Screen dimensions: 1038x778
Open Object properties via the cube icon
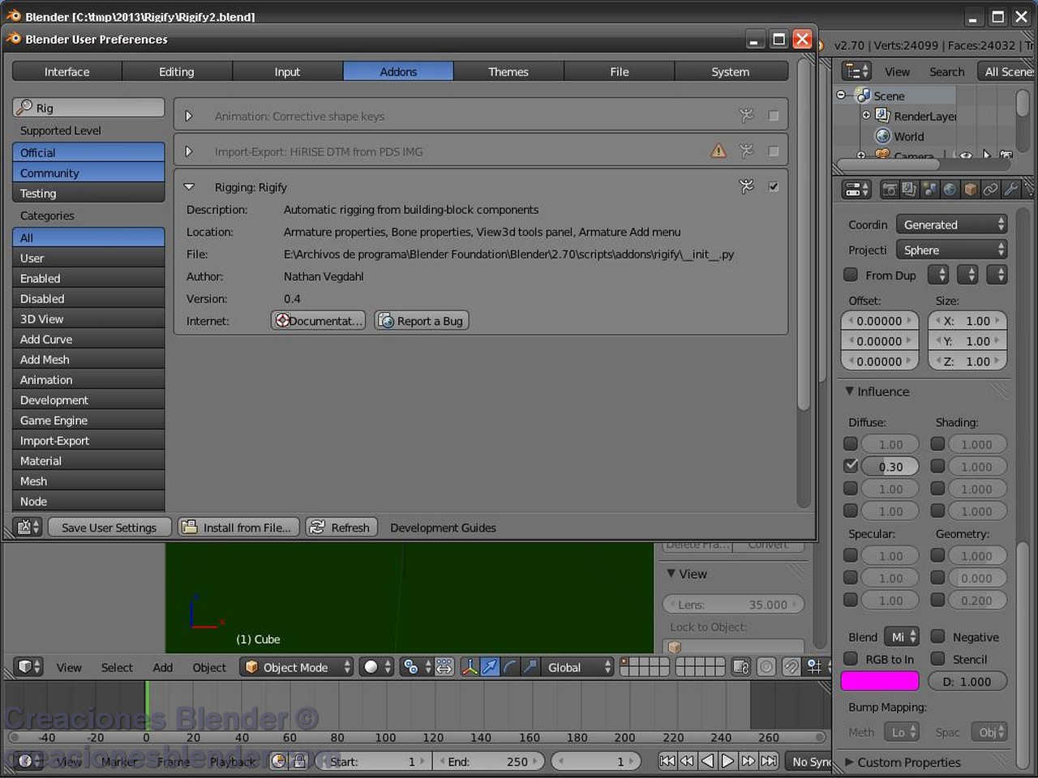[968, 189]
